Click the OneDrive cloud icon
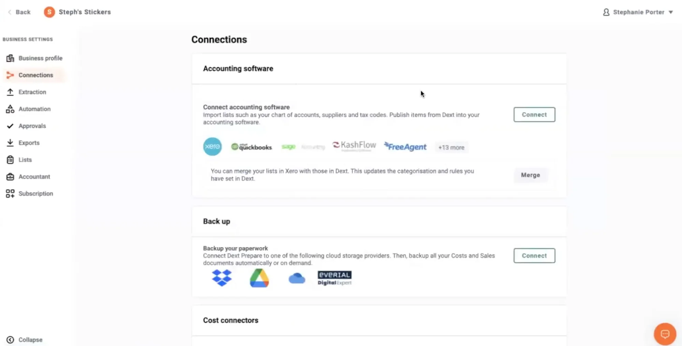 click(297, 278)
